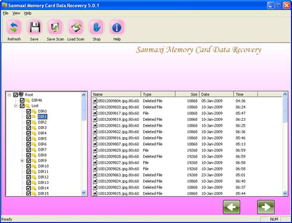The height and width of the screenshot is (223, 292).
Task: Open the Help menu
Action: (x=27, y=13)
